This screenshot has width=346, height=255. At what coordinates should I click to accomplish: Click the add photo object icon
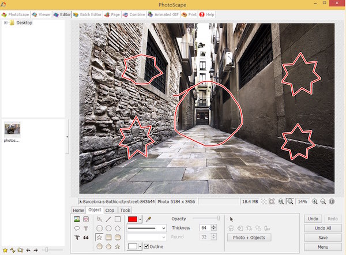click(x=77, y=220)
